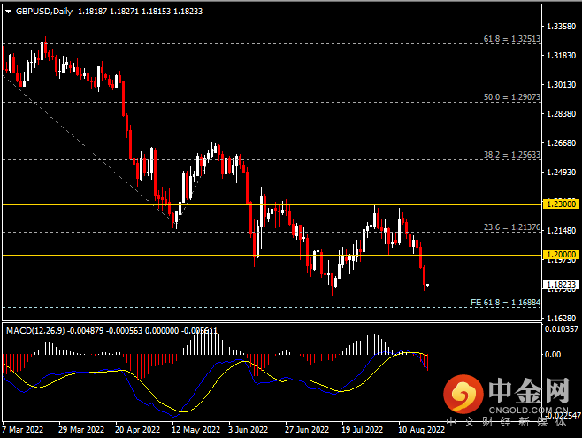Click the 23.6 = 1.21376 Fibonacci label

pyautogui.click(x=512, y=227)
